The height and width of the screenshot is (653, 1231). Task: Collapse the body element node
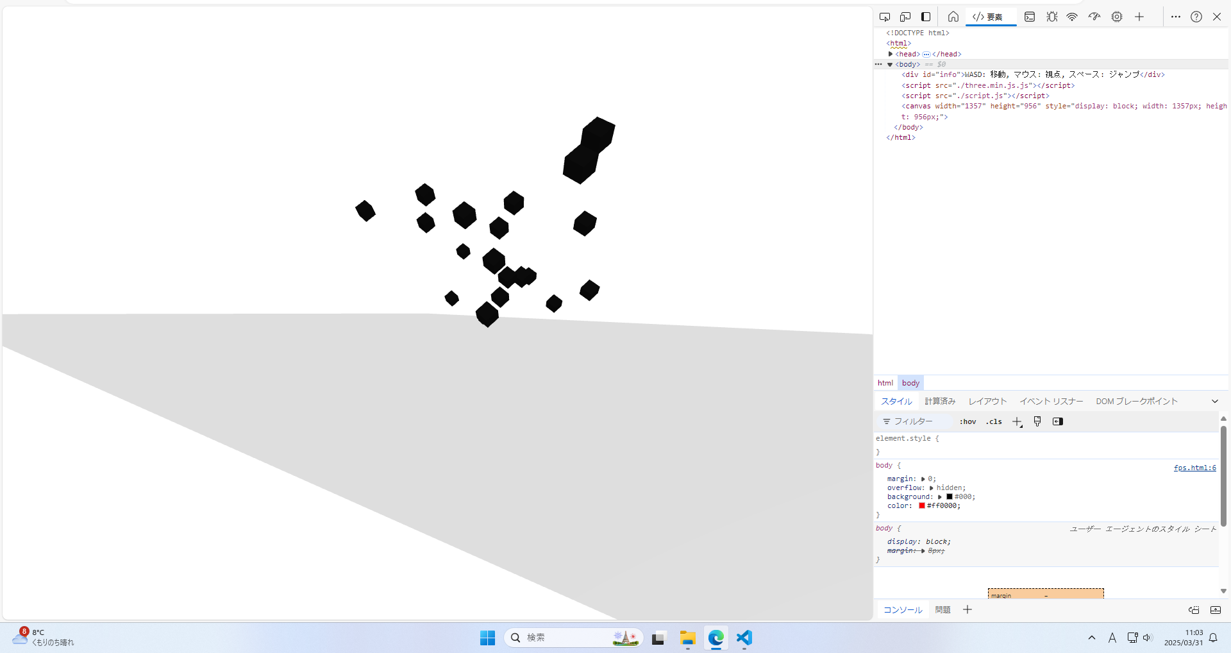point(890,64)
